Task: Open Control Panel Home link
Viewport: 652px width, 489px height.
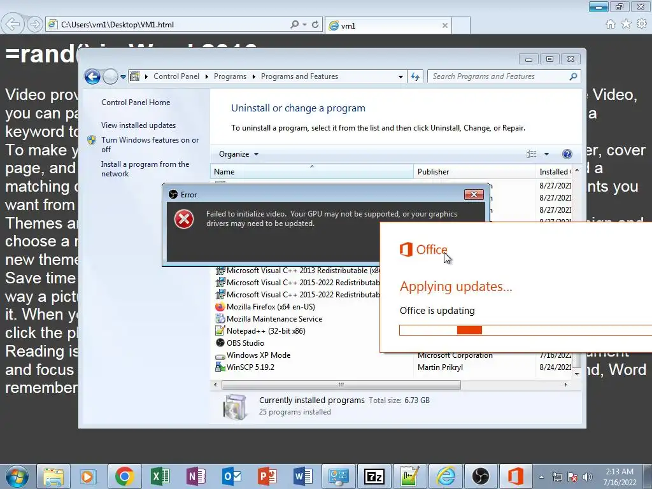Action: tap(136, 103)
